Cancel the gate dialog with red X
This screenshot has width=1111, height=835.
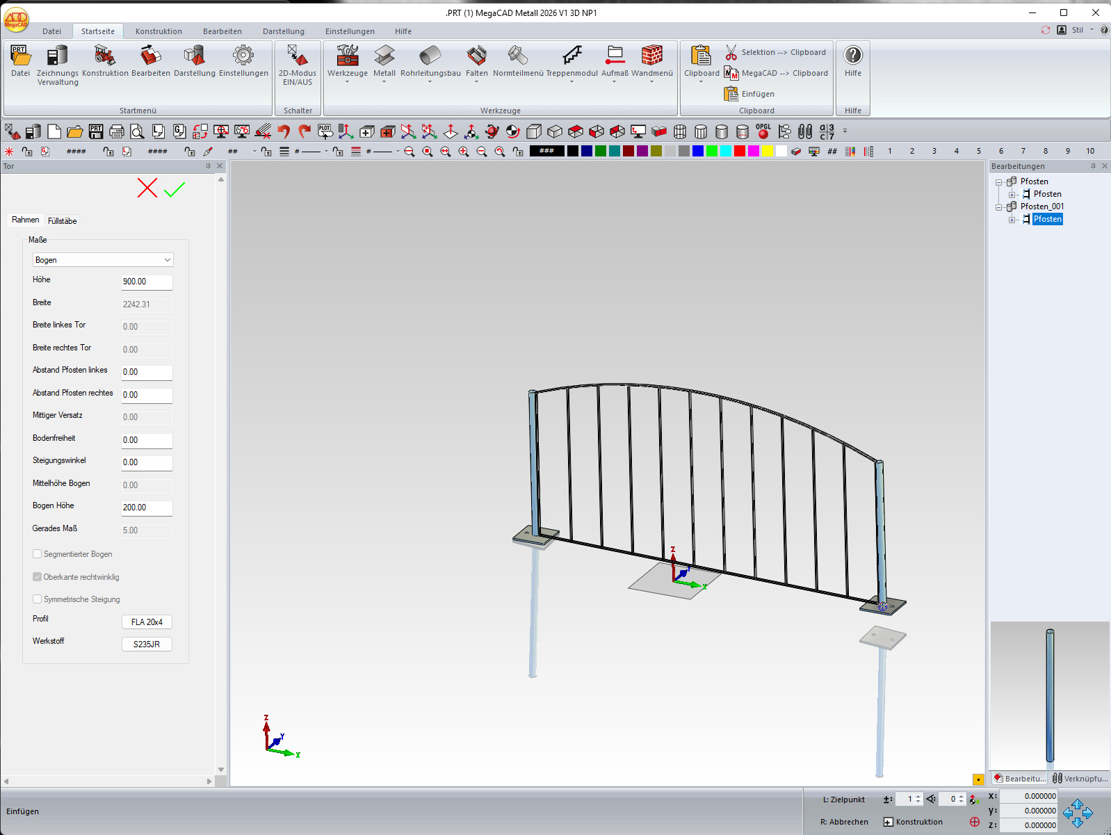[147, 188]
